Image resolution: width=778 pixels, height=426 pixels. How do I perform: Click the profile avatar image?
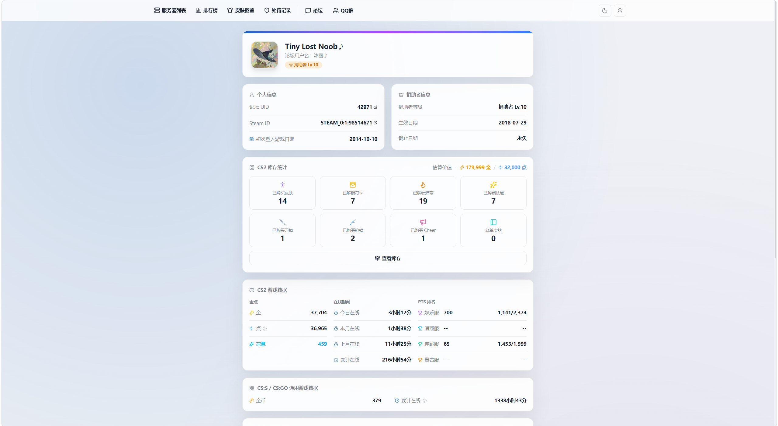click(265, 55)
